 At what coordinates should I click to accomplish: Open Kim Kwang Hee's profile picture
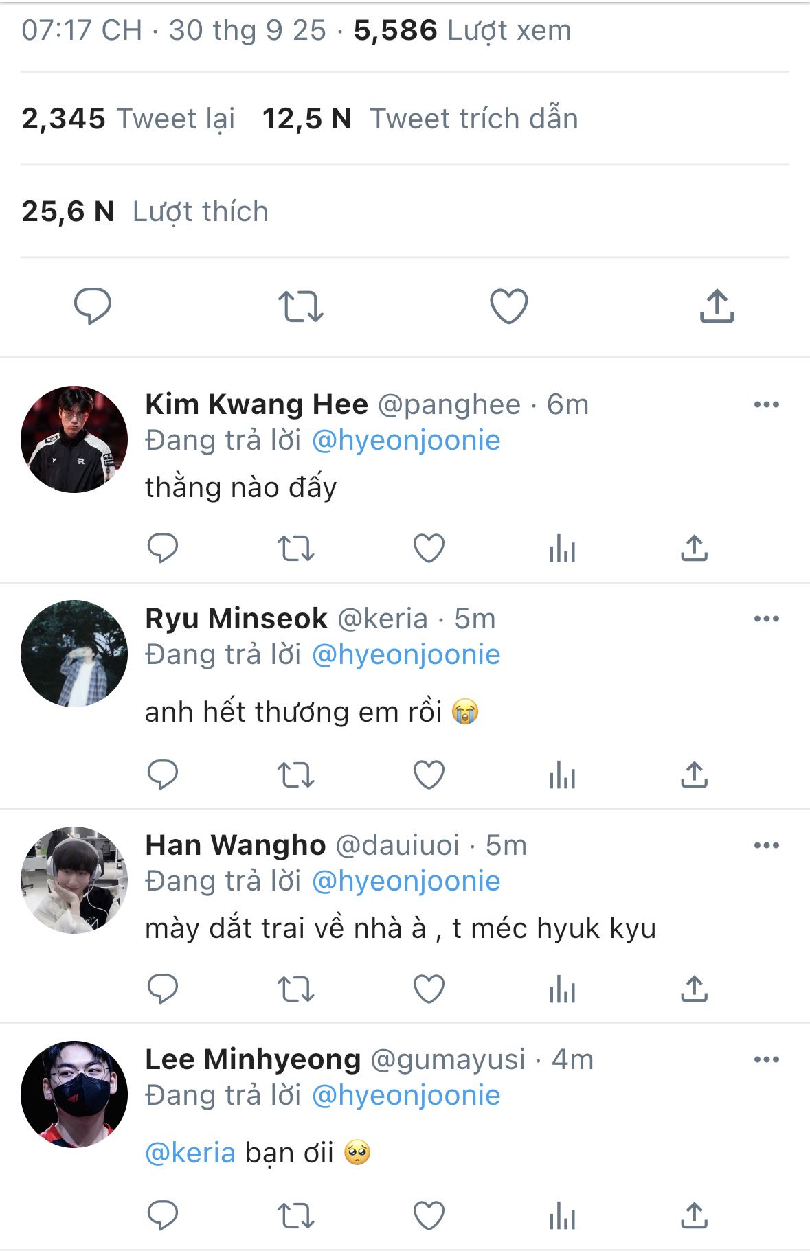pos(74,439)
